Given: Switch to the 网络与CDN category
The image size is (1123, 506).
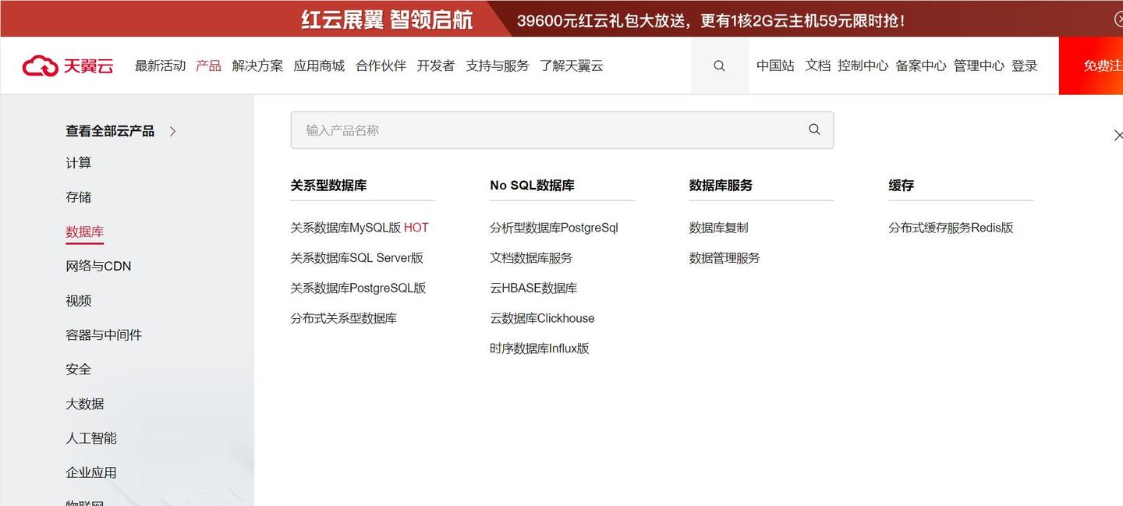Looking at the screenshot, I should pos(98,265).
